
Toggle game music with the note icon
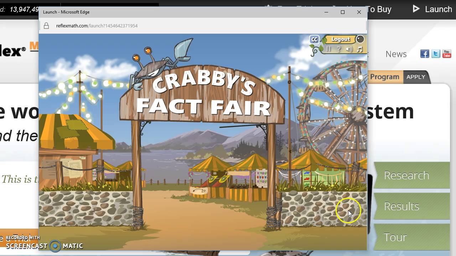[359, 49]
